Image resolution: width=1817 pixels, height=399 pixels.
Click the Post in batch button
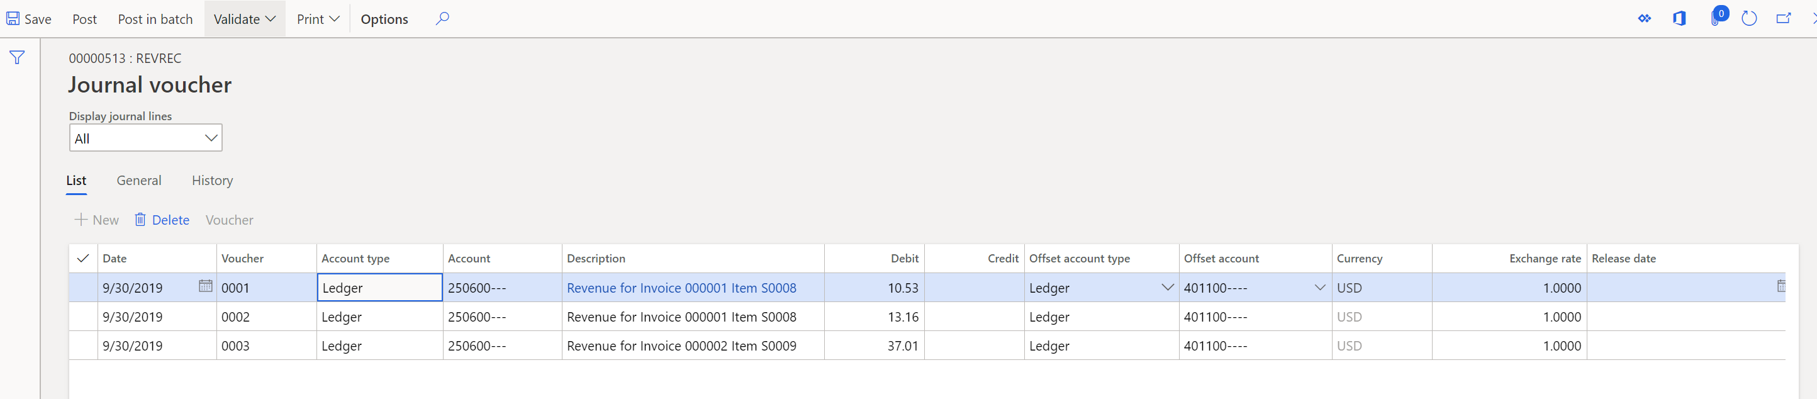(155, 19)
